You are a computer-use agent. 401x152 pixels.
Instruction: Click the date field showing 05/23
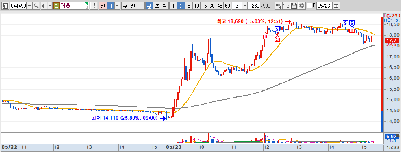tap(325, 6)
